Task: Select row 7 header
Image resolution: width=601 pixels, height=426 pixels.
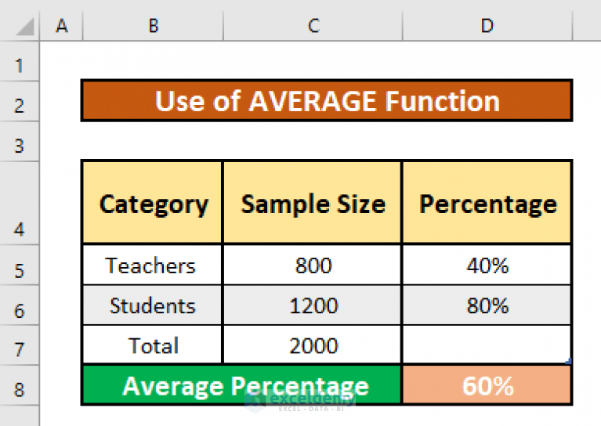Action: click(19, 345)
